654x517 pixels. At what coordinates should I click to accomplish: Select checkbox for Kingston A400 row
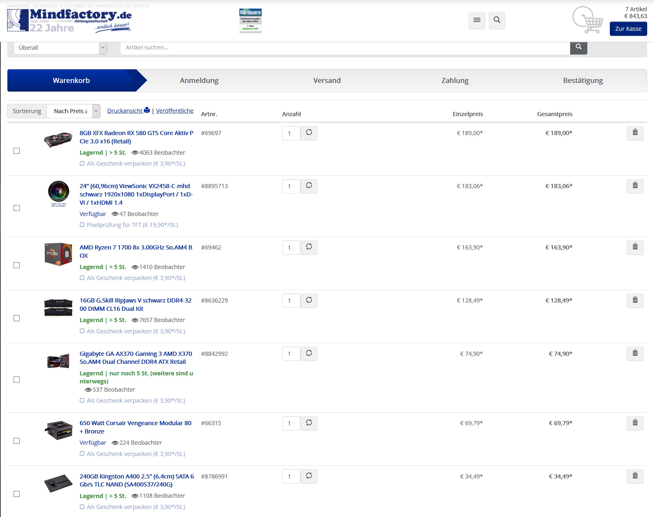click(17, 494)
